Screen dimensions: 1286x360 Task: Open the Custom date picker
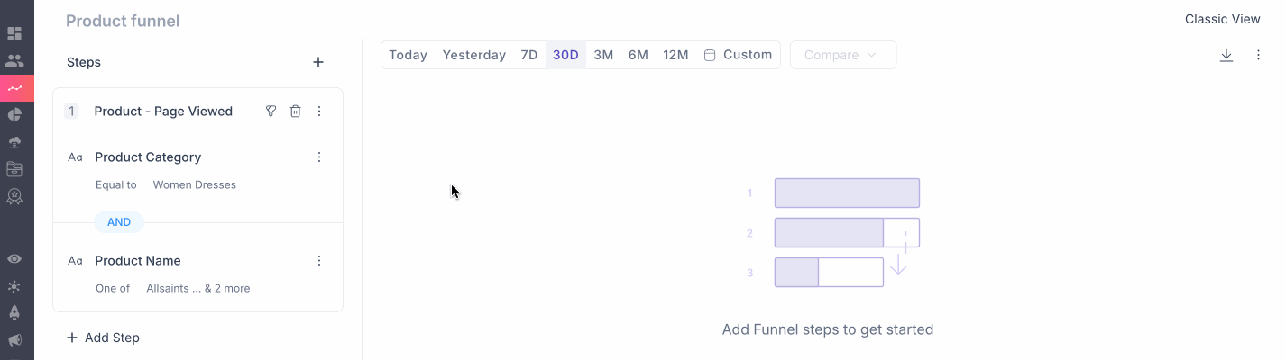click(738, 55)
